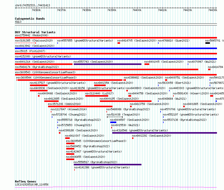This screenshot has width=224, height=190.
Task: Click nsv6409751 (Sedlazeck2020) label
Action: (184, 78)
